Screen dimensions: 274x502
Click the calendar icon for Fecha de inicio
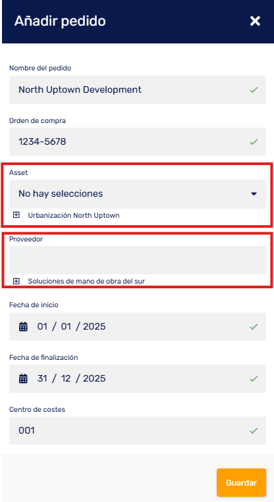23,326
